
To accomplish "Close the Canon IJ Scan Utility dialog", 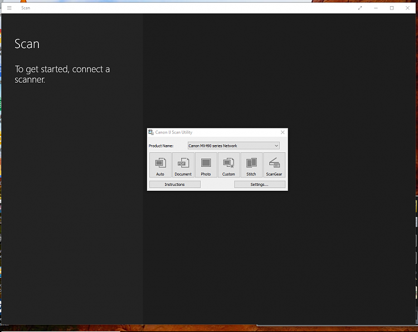I will click(x=283, y=132).
